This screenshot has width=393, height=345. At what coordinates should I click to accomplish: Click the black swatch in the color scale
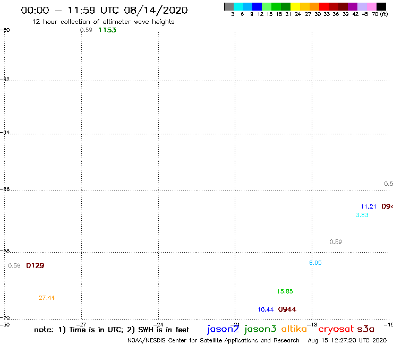(381, 6)
